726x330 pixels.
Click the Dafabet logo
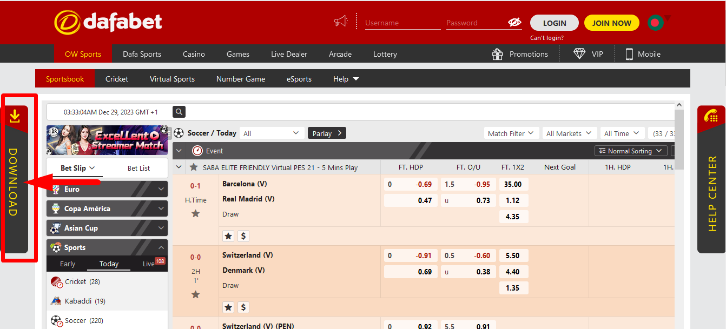pyautogui.click(x=108, y=22)
